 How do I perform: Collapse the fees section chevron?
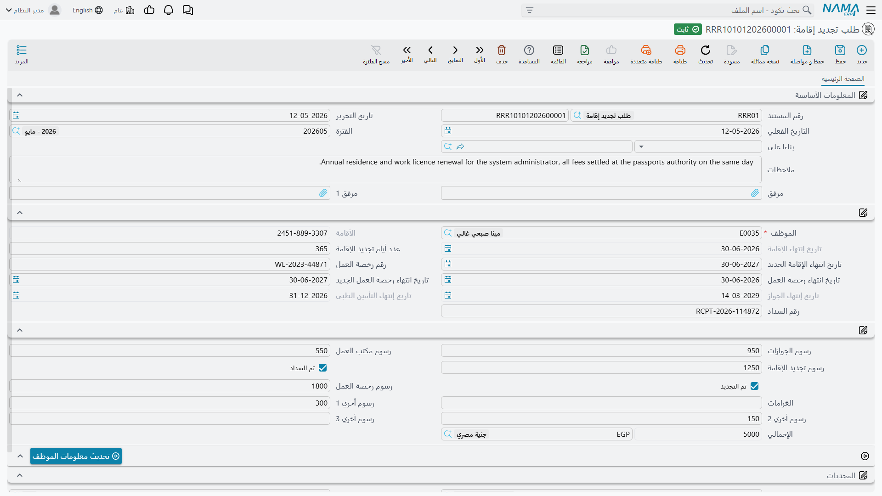pyautogui.click(x=20, y=330)
